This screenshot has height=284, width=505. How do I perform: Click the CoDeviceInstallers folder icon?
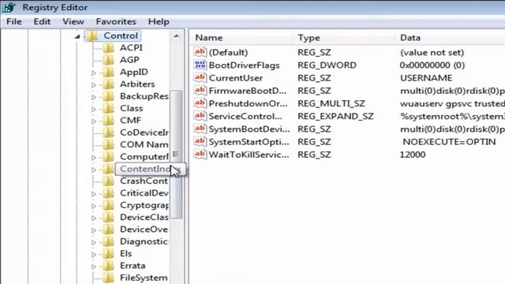109,133
